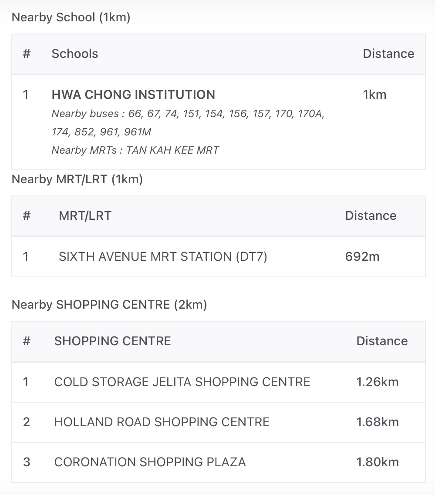The height and width of the screenshot is (495, 435).
Task: Click the Nearby SHOPPING CENTRE (2km) heading
Action: coord(109,304)
